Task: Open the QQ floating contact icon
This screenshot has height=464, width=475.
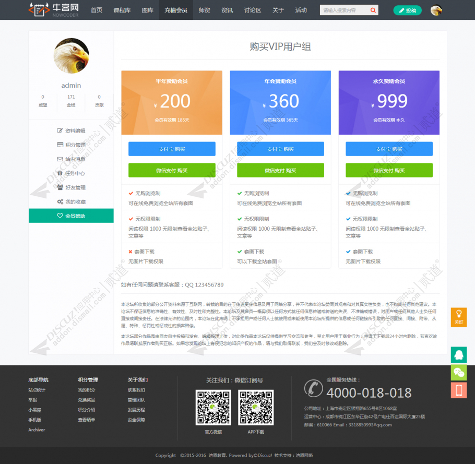Action: pyautogui.click(x=459, y=355)
